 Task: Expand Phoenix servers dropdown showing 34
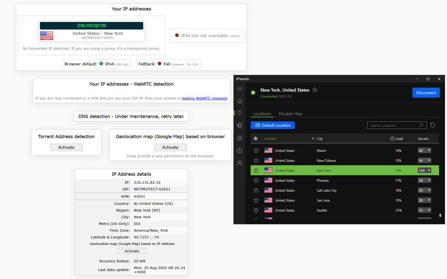(424, 180)
